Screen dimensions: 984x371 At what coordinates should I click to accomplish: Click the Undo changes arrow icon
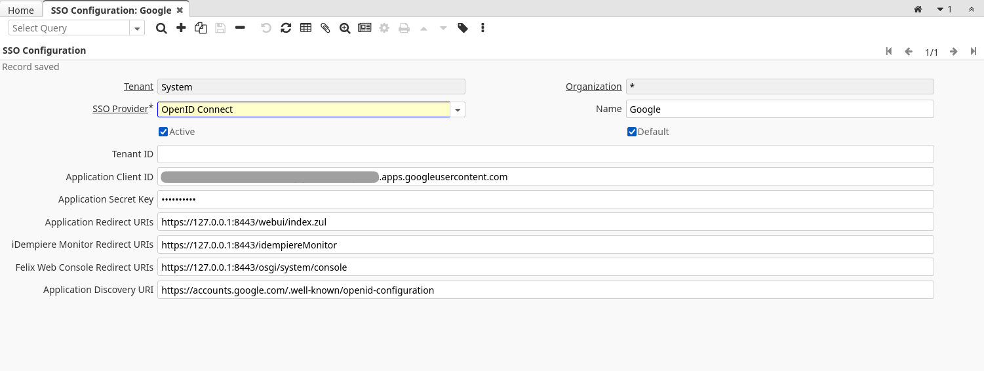[x=266, y=28]
